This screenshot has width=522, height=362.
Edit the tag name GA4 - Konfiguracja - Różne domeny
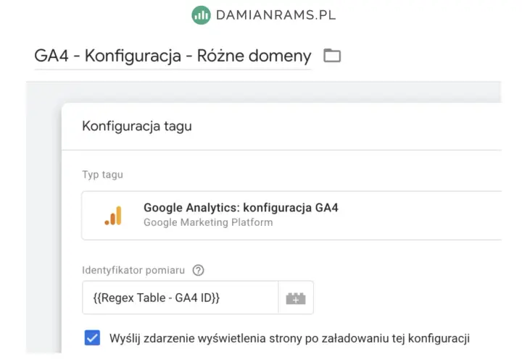[173, 56]
